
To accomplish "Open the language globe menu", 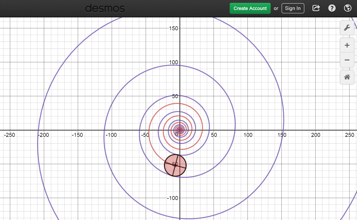I will (x=348, y=8).
